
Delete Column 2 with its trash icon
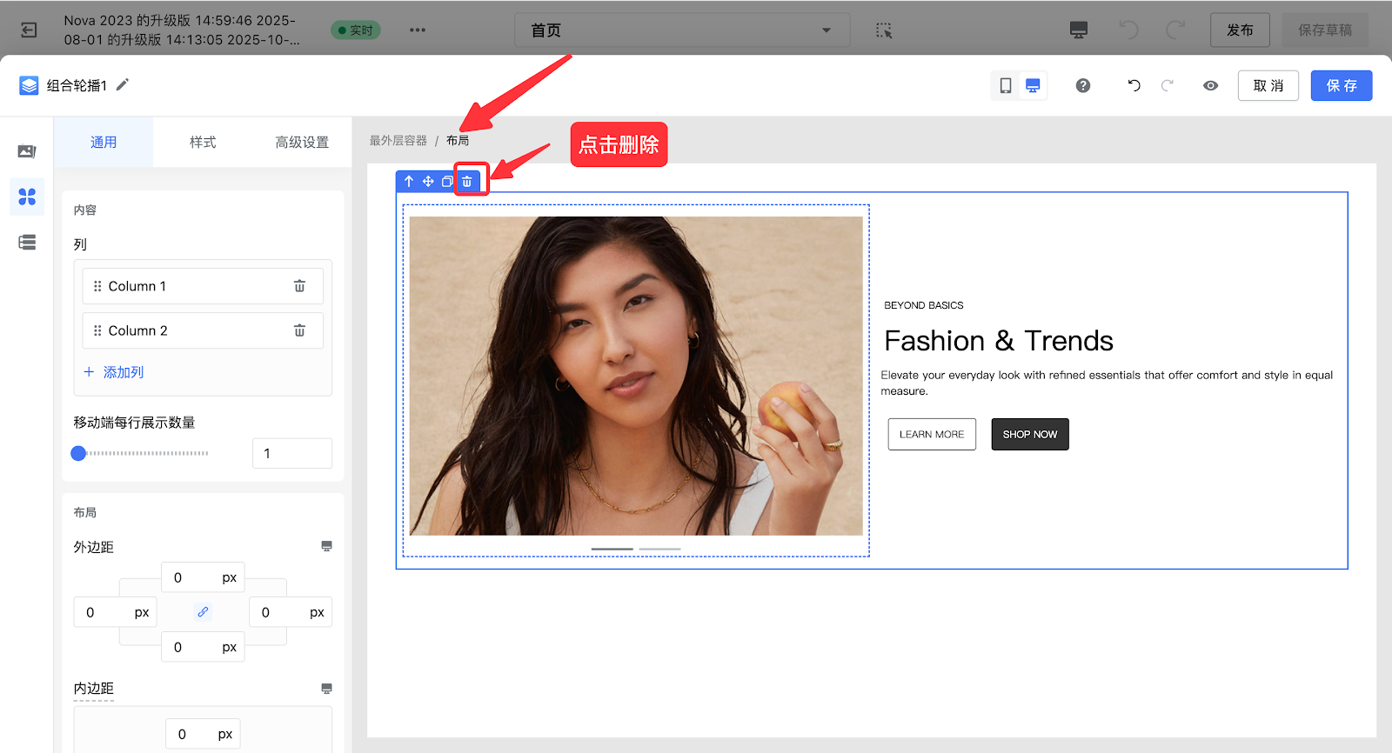click(x=299, y=330)
